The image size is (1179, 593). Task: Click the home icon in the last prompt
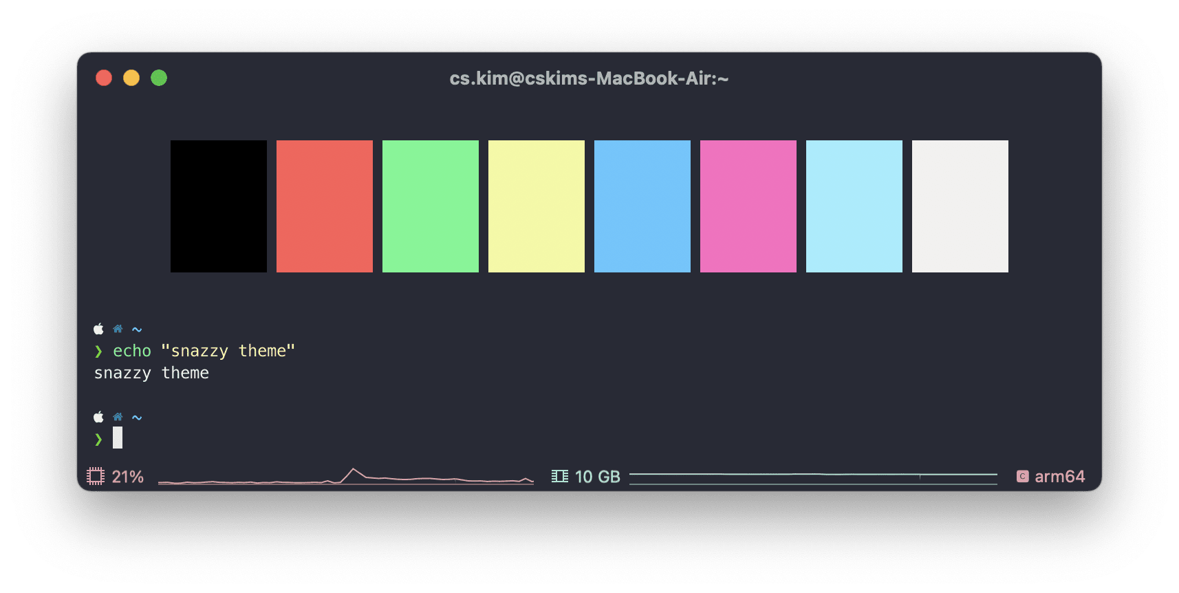[x=118, y=417]
